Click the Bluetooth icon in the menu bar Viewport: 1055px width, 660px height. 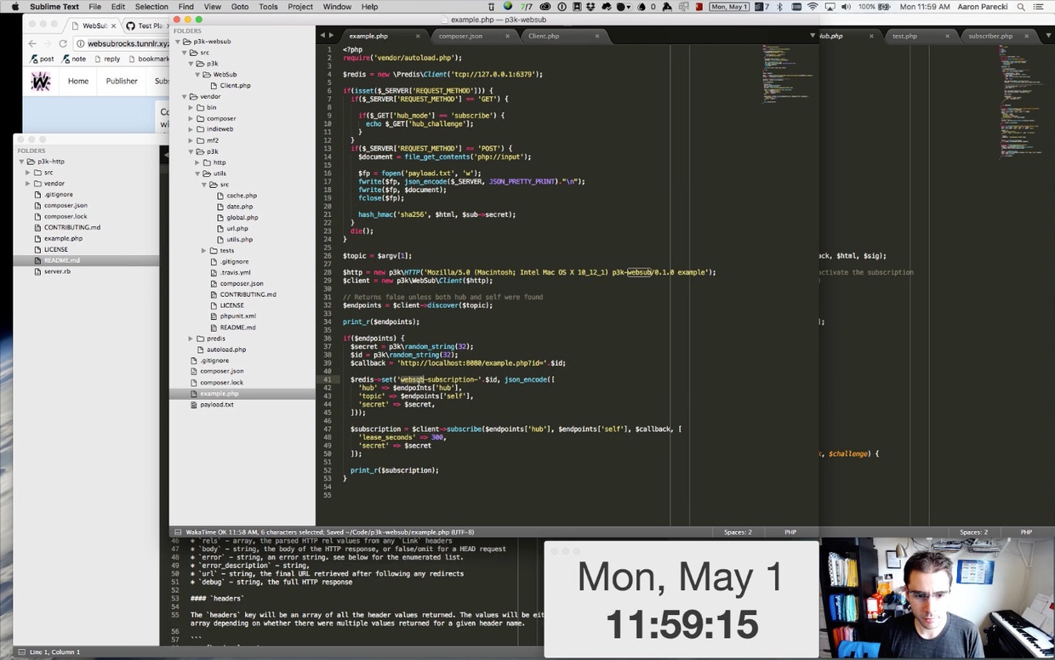tap(780, 7)
